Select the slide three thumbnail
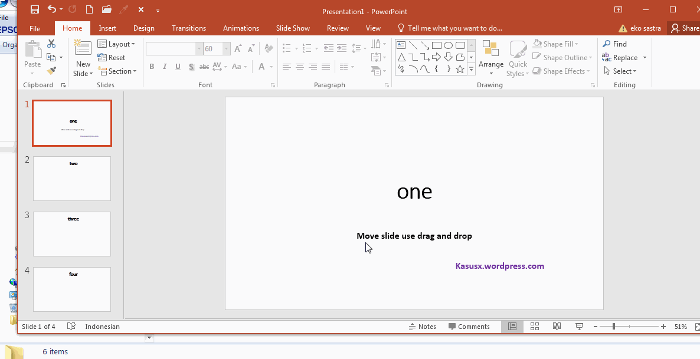 point(71,234)
